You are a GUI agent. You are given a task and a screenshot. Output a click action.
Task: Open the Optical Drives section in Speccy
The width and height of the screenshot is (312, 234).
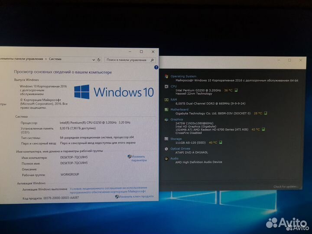coord(180,149)
